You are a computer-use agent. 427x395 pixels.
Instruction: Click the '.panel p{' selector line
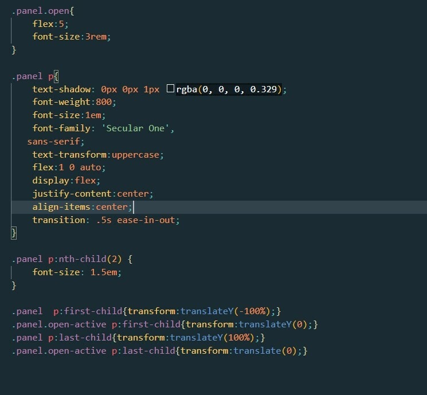[x=35, y=76]
